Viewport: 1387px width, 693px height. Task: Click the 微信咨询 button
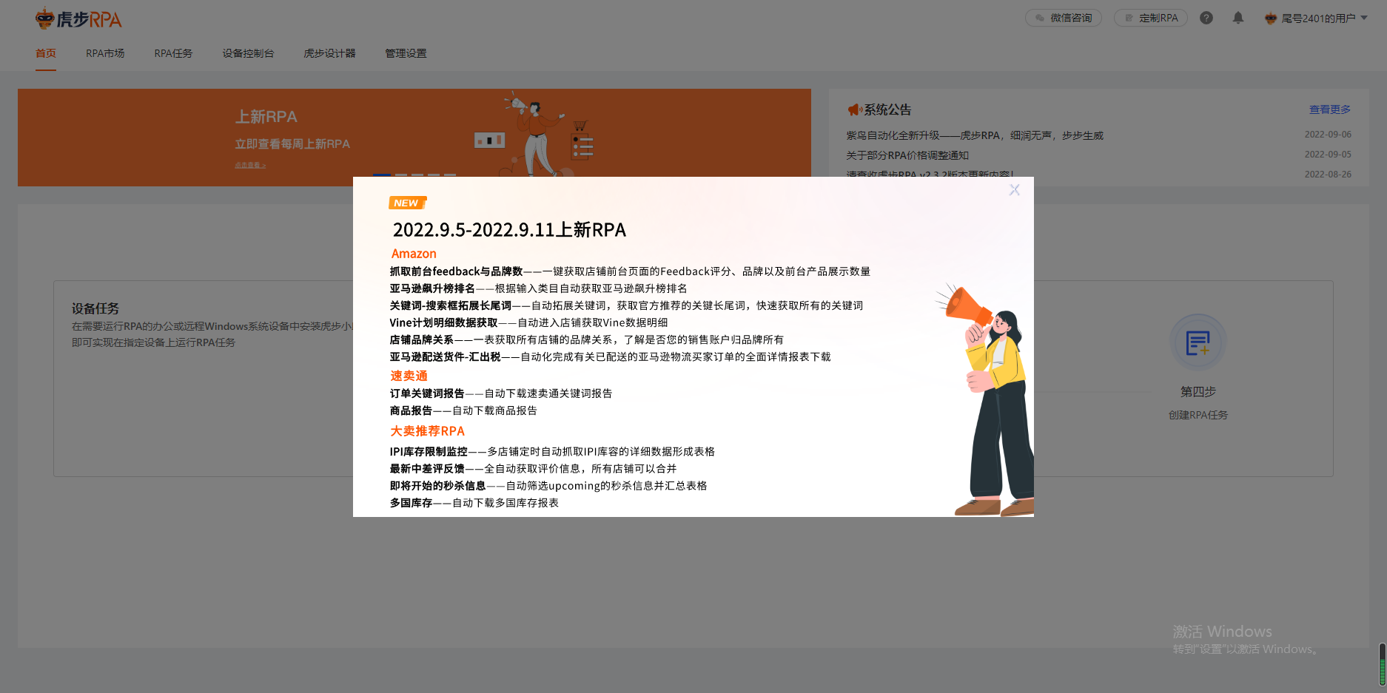(1064, 18)
